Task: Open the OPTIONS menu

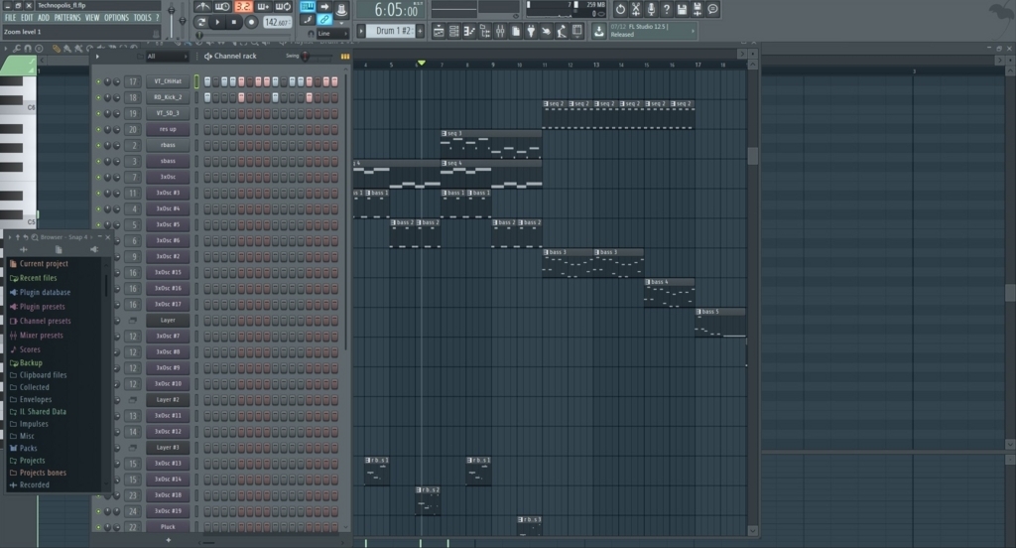Action: coord(117,18)
